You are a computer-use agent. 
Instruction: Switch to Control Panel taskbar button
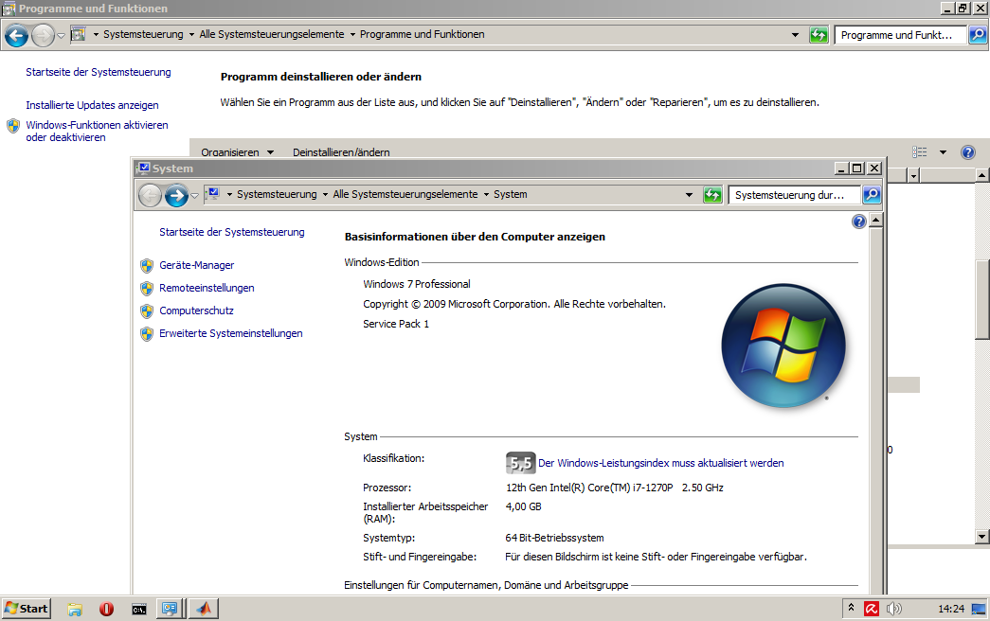[170, 609]
